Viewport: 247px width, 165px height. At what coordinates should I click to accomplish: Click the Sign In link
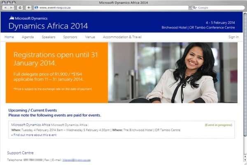[x=233, y=37]
